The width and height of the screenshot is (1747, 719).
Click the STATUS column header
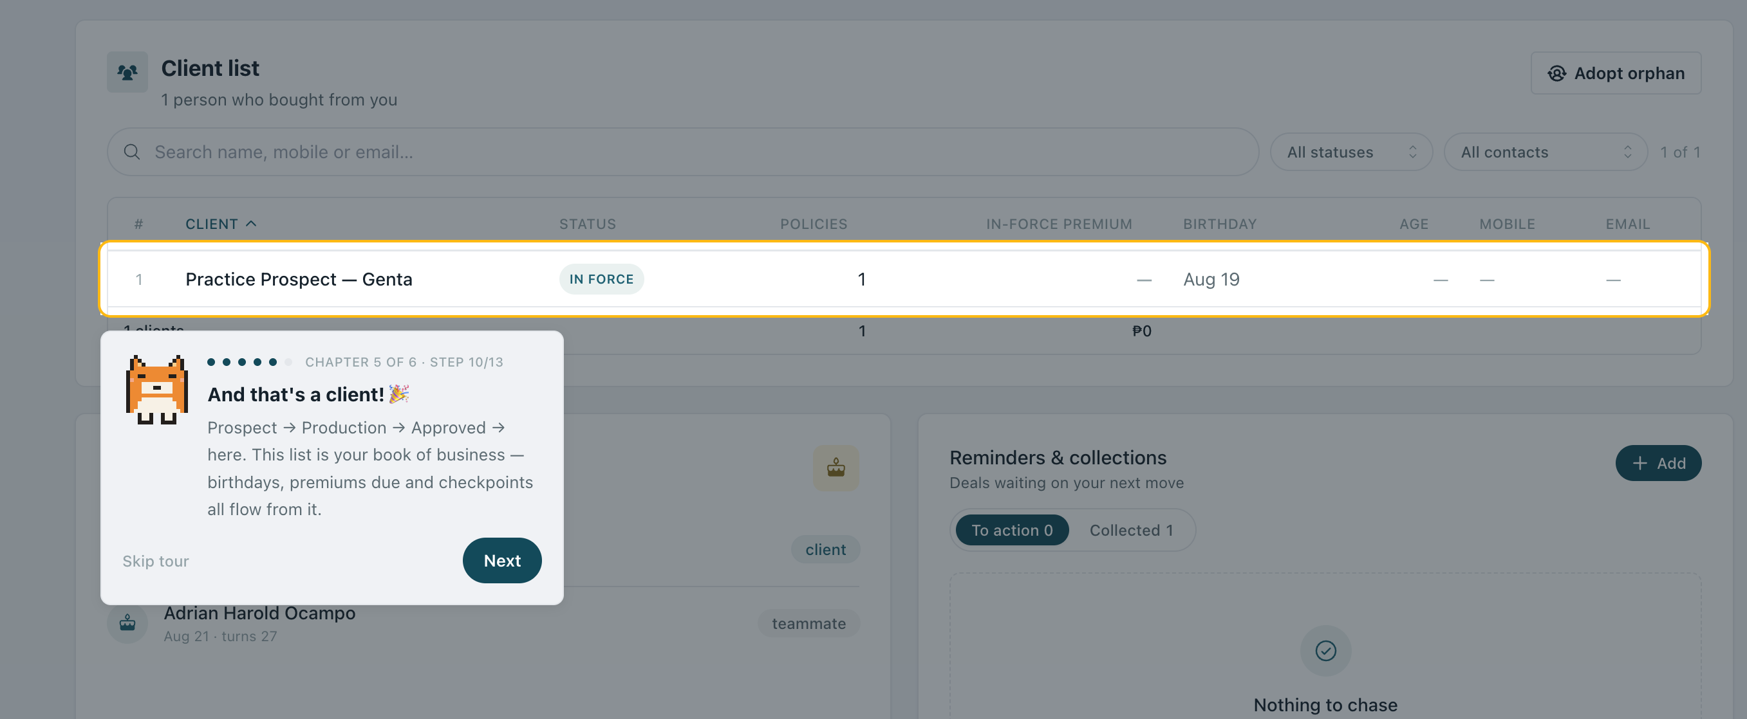click(587, 224)
